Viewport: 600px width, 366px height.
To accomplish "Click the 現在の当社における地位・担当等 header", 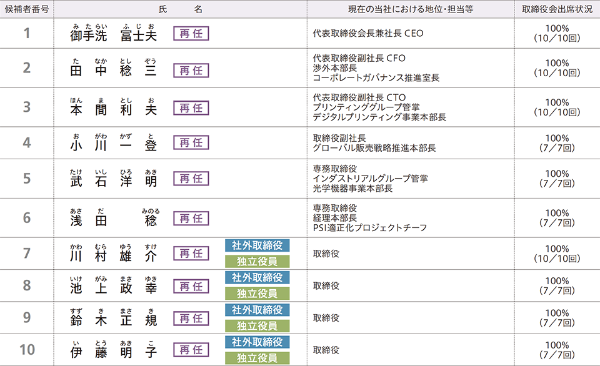I will point(410,9).
